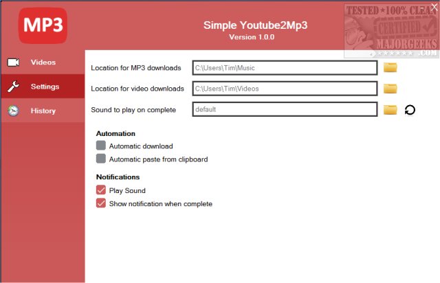The width and height of the screenshot is (440, 283).
Task: Close the Simple Youtube2Mp3 window
Action: (434, 8)
